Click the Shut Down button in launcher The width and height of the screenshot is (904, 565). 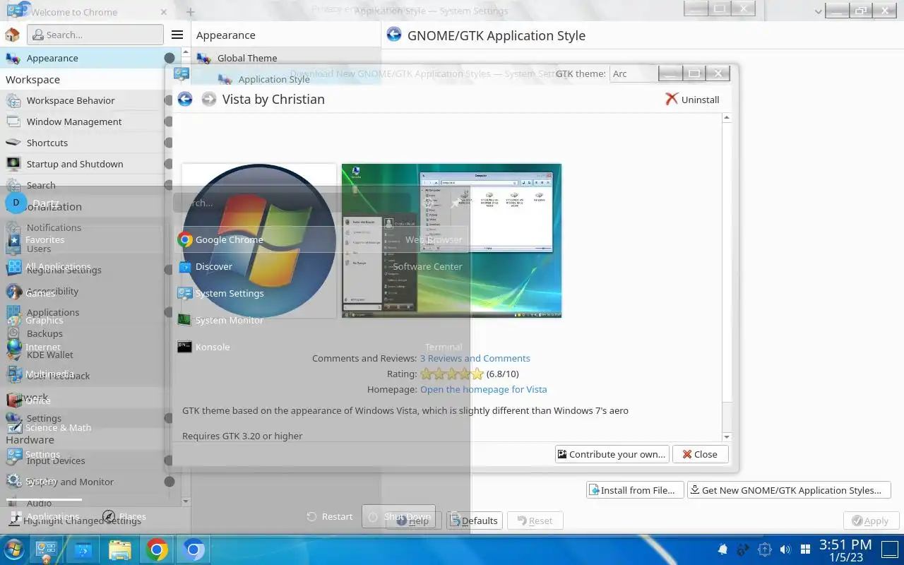click(x=399, y=516)
